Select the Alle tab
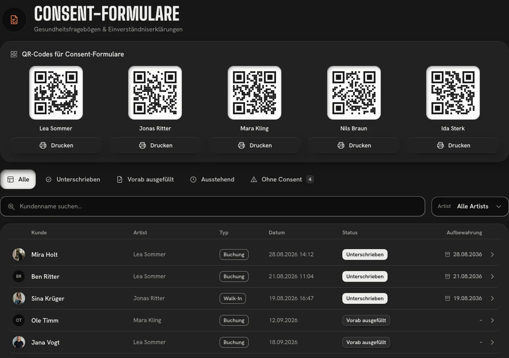The width and height of the screenshot is (509, 358). click(18, 180)
